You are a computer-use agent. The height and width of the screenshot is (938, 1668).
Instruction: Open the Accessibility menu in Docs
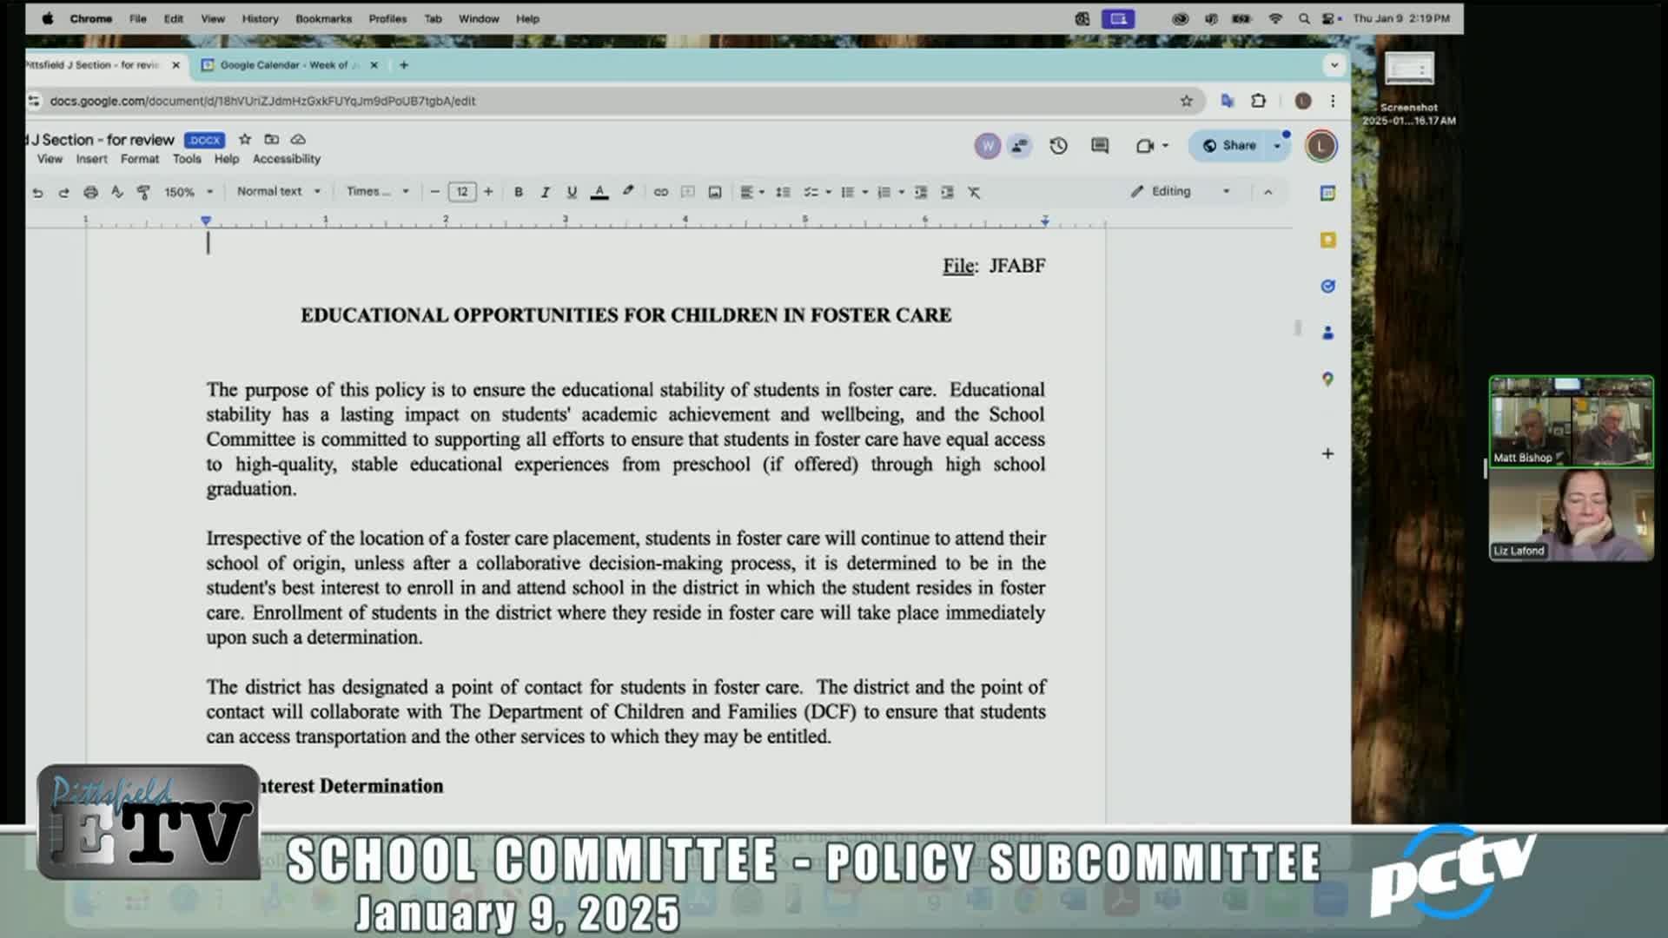287,159
